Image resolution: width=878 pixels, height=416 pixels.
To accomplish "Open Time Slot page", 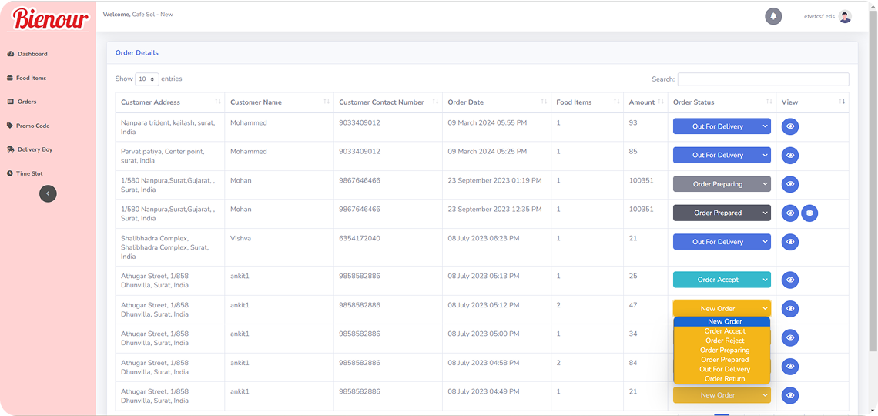I will 30,173.
